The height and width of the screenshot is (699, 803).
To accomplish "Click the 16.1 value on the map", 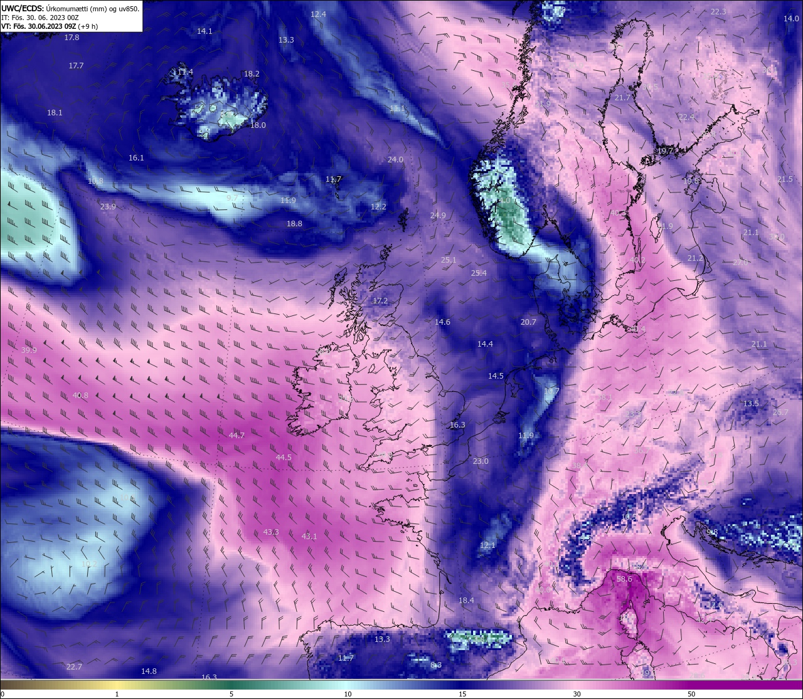I will [136, 158].
